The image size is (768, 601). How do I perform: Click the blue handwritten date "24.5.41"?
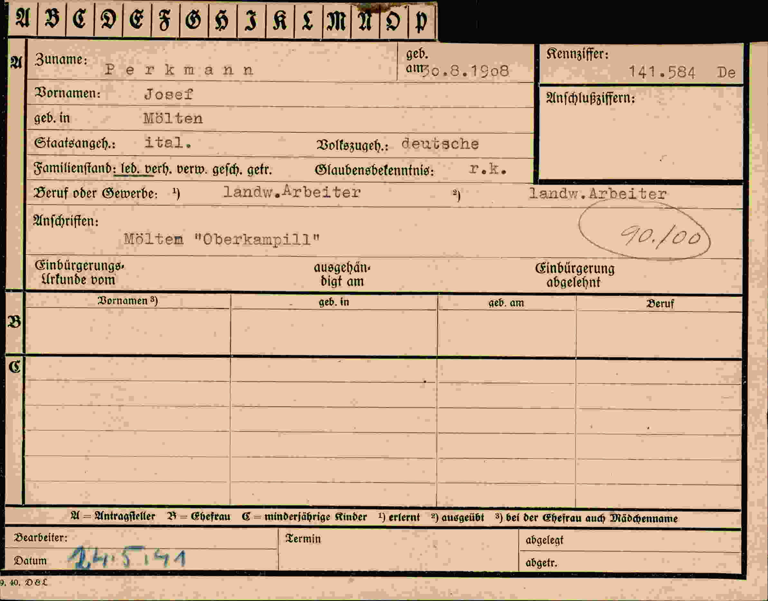point(126,557)
